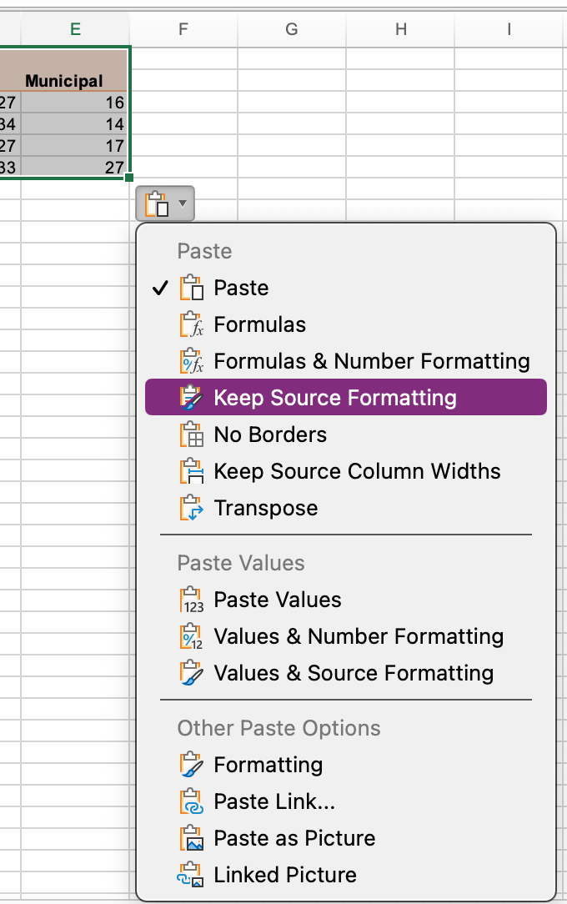Click the Paste Values 123 icon
Viewport: 567px width, 904px height.
pos(191,600)
